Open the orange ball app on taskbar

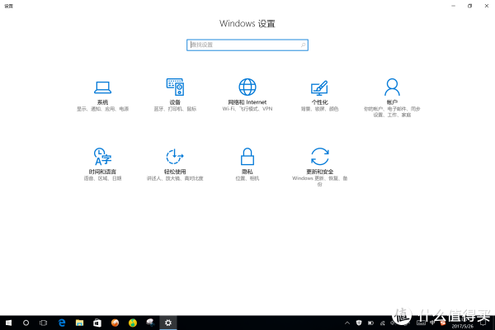[x=115, y=323]
